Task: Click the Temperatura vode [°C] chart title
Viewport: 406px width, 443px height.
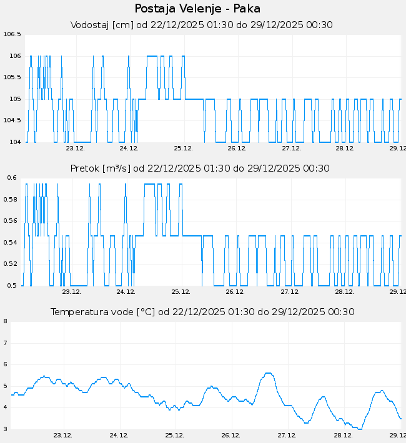Action: [202, 312]
